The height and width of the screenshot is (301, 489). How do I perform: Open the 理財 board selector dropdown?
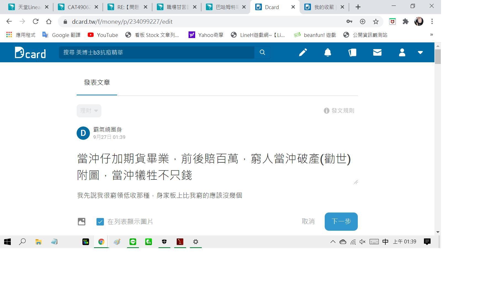[x=89, y=111]
